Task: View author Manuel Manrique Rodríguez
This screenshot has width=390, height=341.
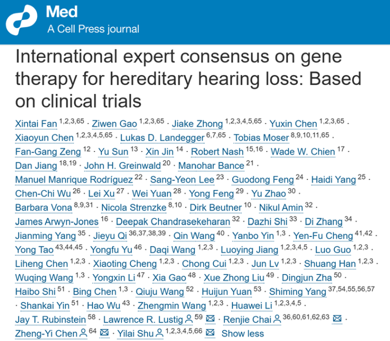Action: coord(73,180)
